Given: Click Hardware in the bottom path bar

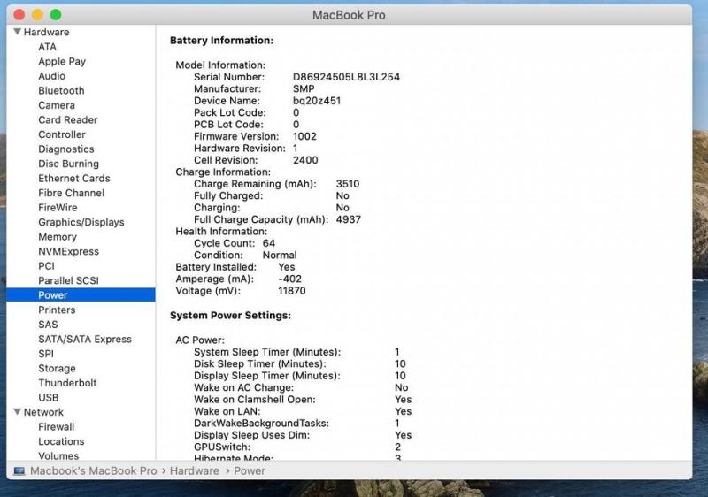Looking at the screenshot, I should click(x=194, y=471).
